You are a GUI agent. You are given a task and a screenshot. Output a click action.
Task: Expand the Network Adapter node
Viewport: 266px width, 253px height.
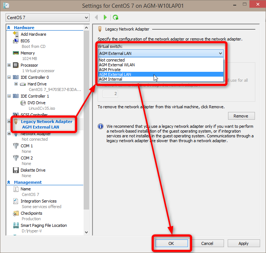pyautogui.click(x=9, y=134)
